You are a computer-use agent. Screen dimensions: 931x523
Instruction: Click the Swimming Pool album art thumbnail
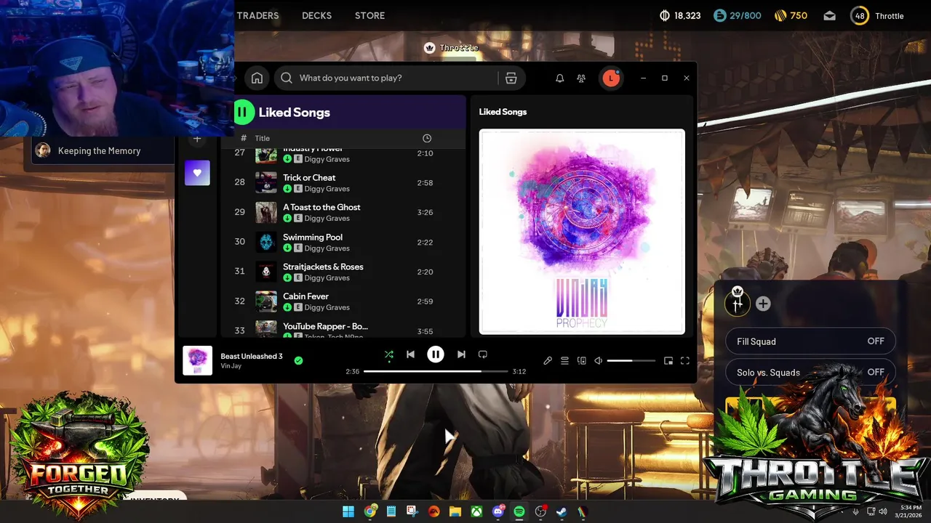[266, 242]
